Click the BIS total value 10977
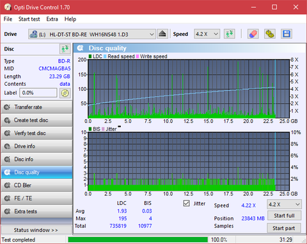This screenshot has height=244, width=307. (x=145, y=226)
